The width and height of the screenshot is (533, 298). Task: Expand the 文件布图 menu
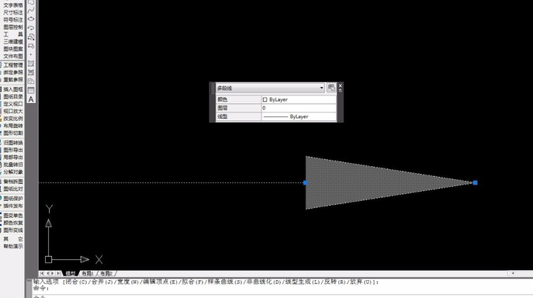13,56
